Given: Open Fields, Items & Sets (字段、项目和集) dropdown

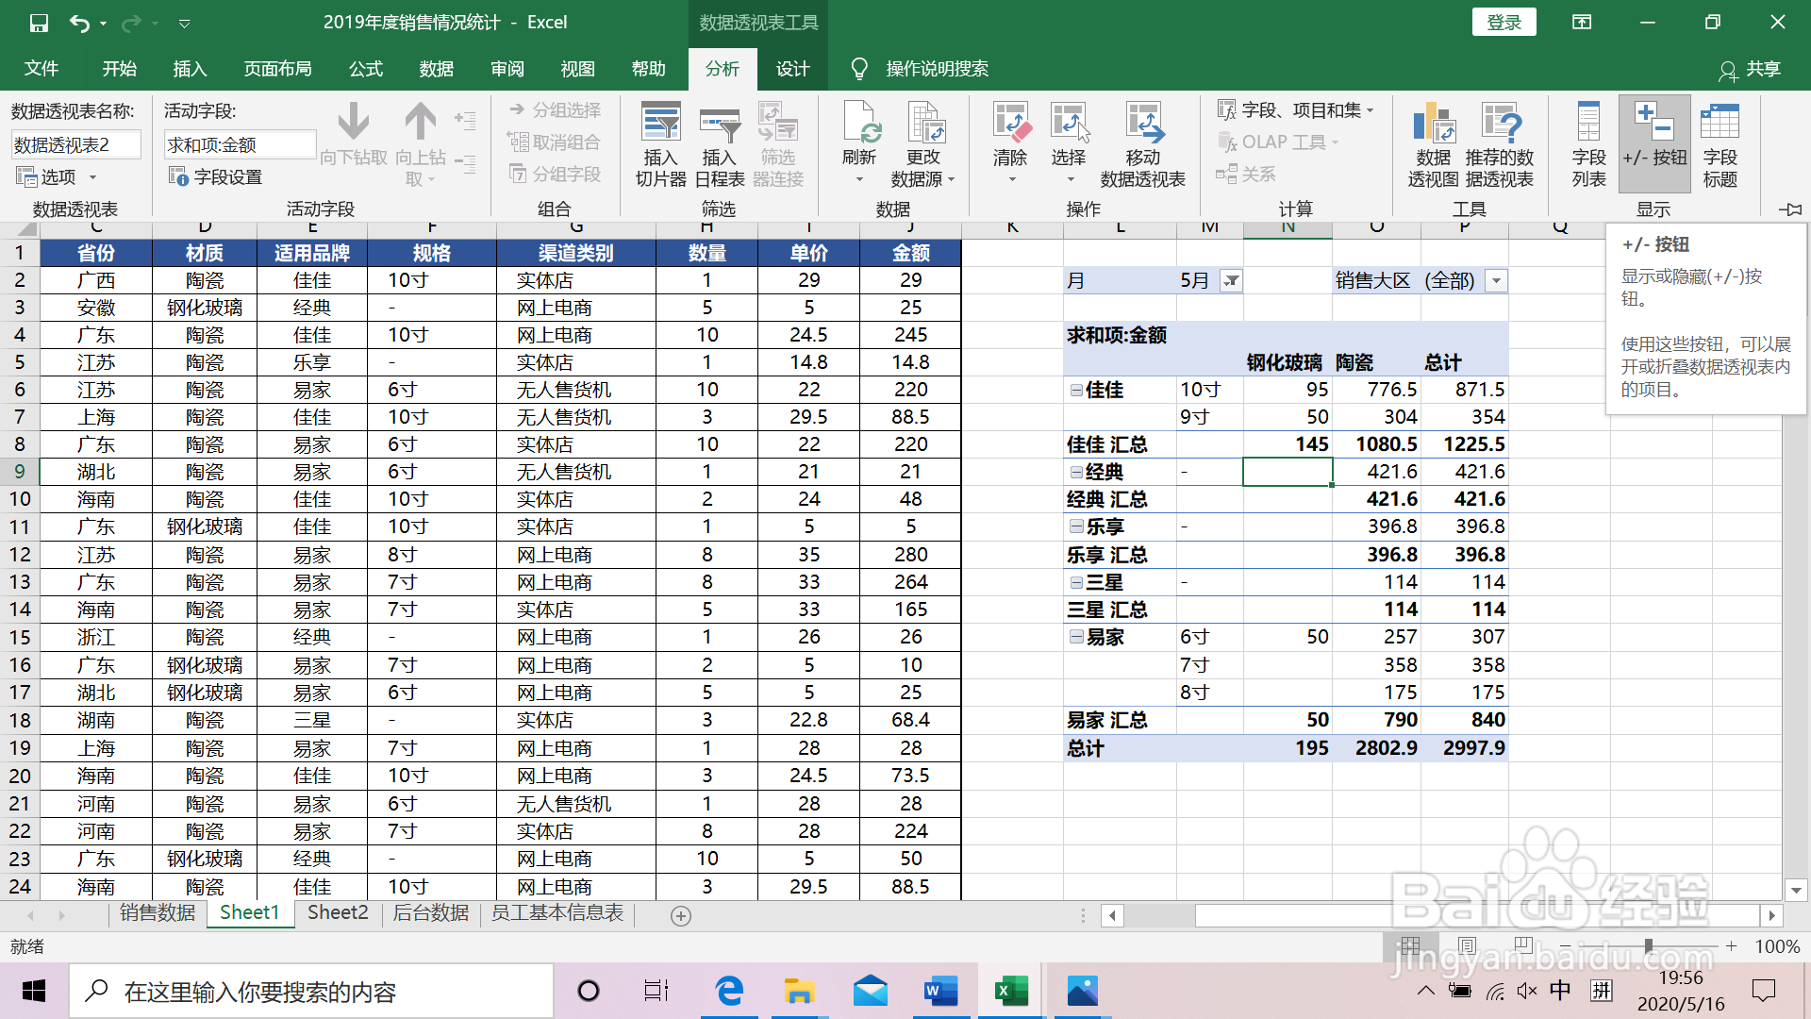Looking at the screenshot, I should [1295, 110].
